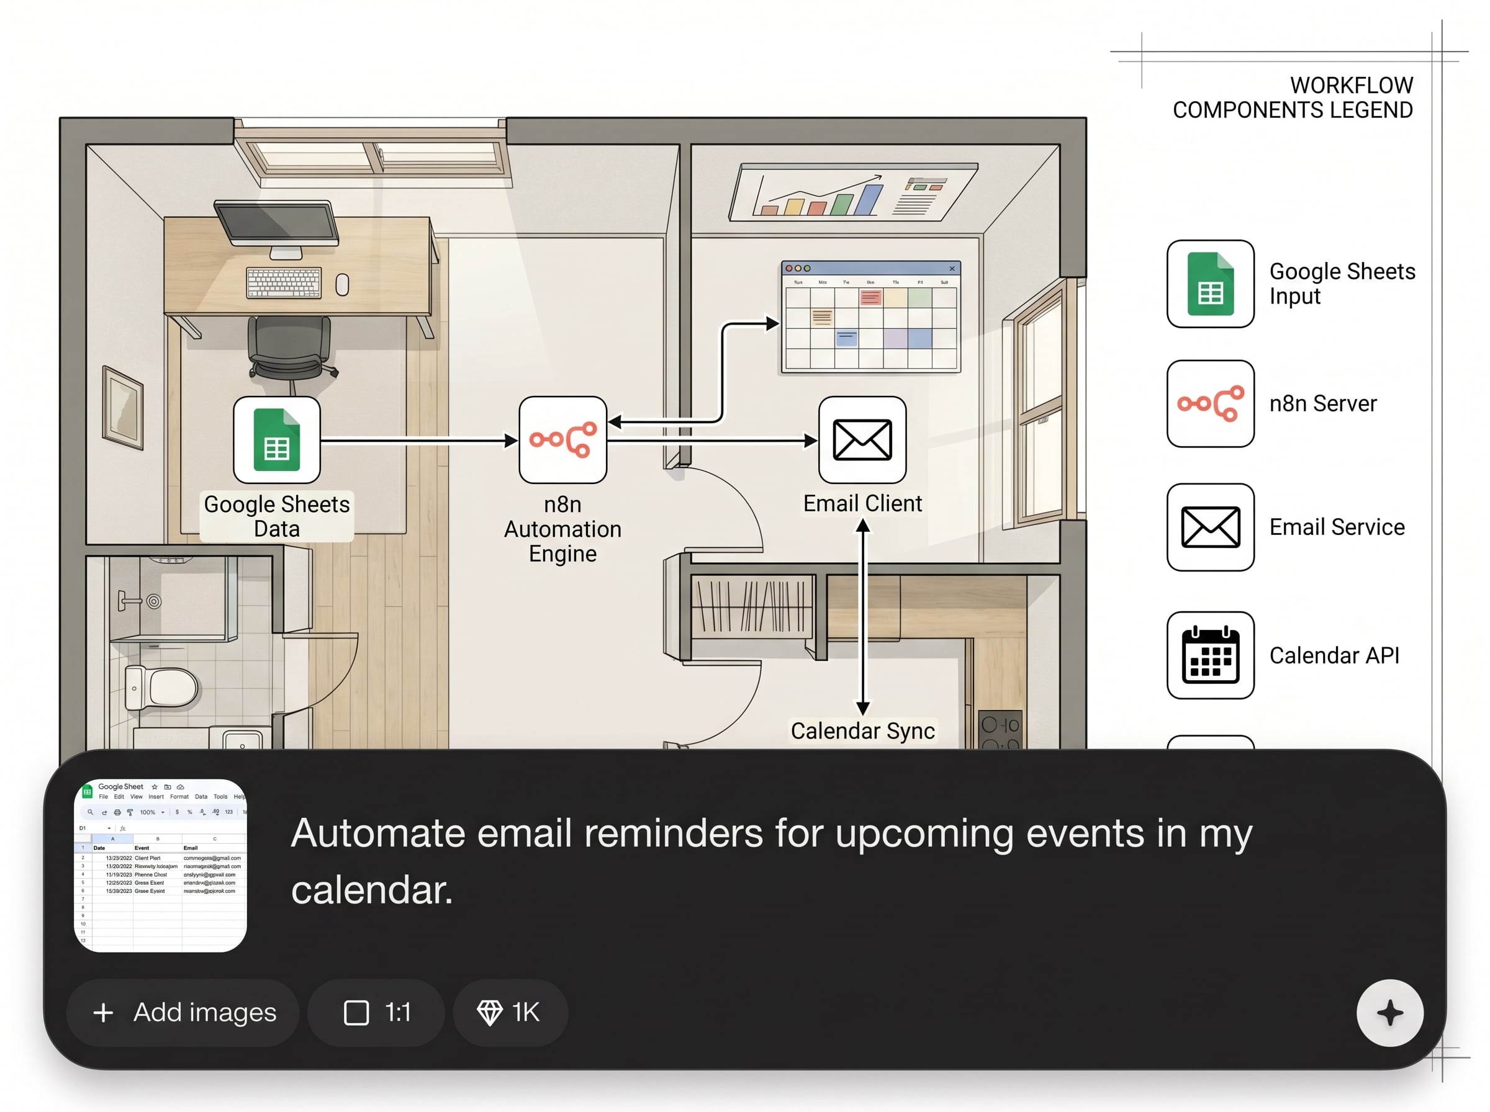The height and width of the screenshot is (1112, 1490).
Task: Click the Email Client envelope icon
Action: 862,439
